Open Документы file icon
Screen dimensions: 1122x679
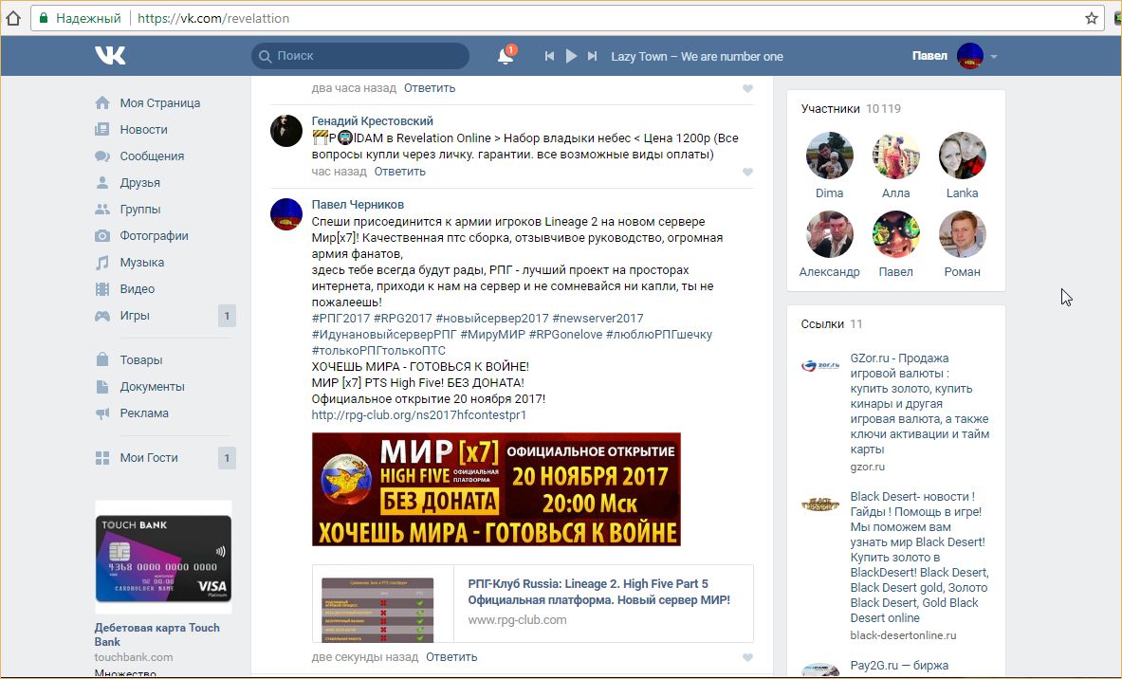point(102,386)
